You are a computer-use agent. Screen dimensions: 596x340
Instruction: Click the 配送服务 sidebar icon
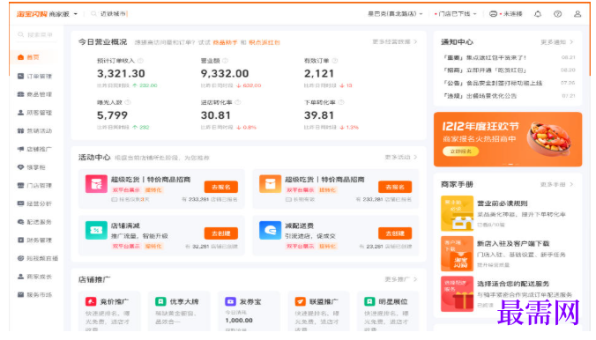pos(20,222)
